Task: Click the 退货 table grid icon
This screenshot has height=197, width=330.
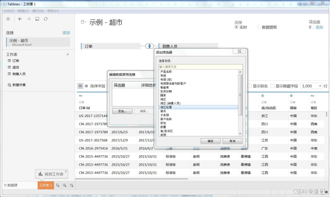Action: [9, 67]
